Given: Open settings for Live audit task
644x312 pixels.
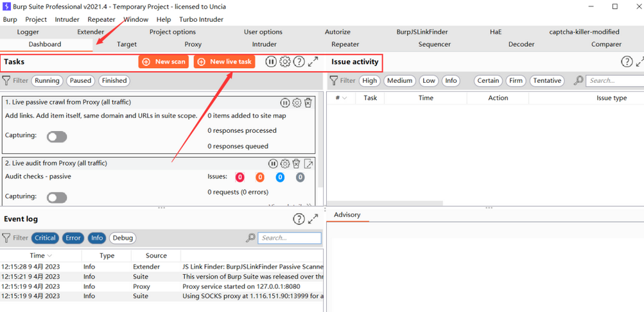Looking at the screenshot, I should tap(285, 164).
